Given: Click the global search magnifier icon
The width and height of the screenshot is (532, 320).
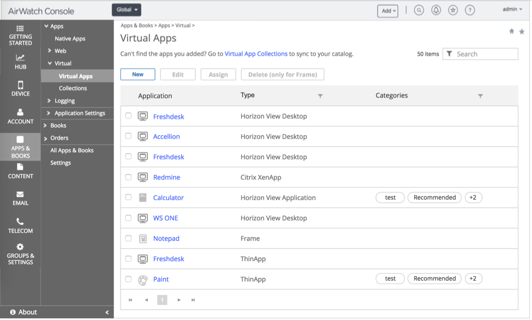Looking at the screenshot, I should coord(419,10).
